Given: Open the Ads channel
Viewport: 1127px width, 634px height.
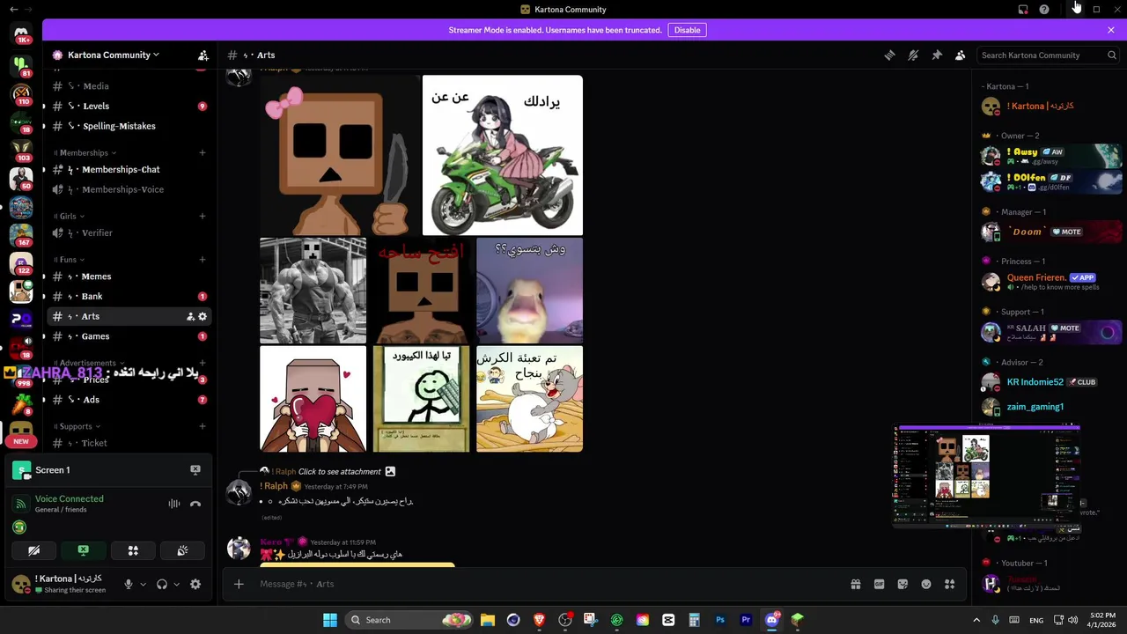Looking at the screenshot, I should click(128, 400).
